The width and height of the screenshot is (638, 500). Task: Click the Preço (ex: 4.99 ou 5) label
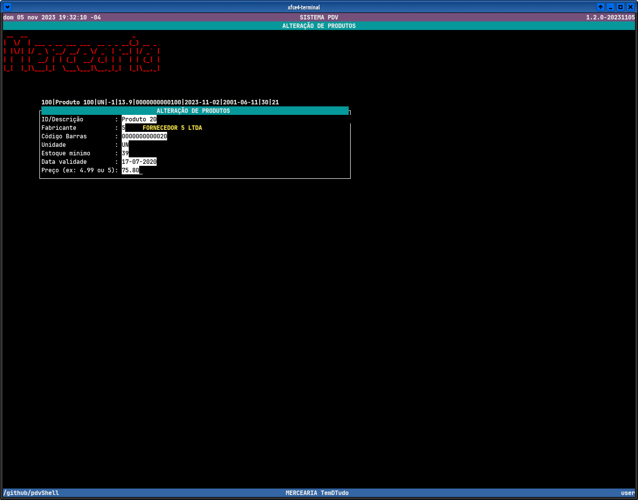pos(80,170)
